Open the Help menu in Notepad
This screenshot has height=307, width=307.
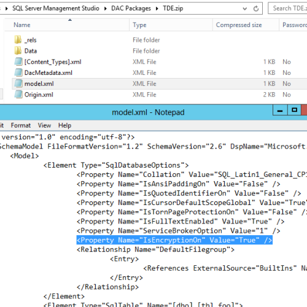(64, 125)
